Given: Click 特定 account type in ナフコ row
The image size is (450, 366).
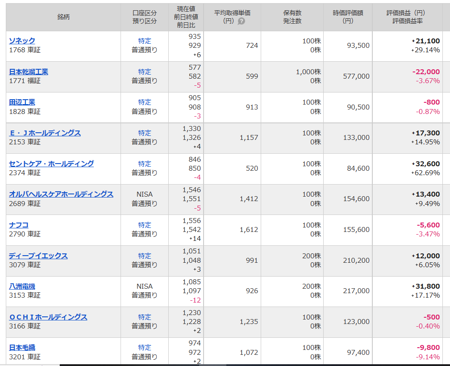Looking at the screenshot, I should pos(144,225).
